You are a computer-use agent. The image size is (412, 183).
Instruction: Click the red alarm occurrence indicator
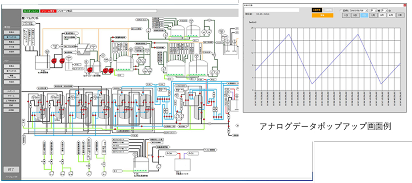[48, 11]
